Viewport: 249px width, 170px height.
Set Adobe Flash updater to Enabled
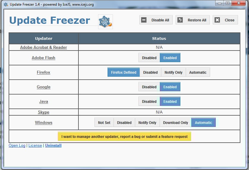point(170,58)
